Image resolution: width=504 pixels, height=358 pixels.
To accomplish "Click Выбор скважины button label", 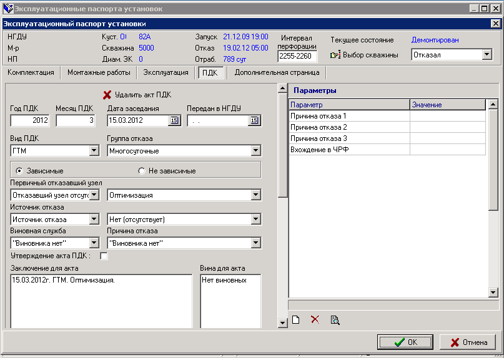I will click(x=370, y=55).
